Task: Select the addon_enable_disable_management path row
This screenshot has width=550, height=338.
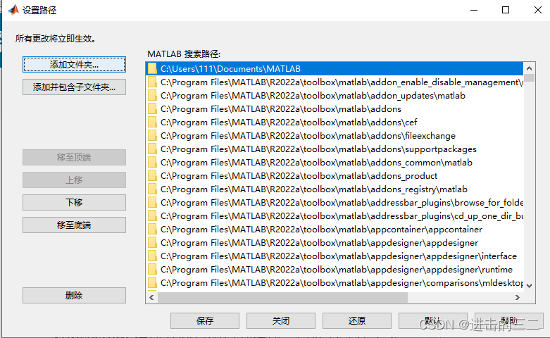Action: [x=335, y=82]
